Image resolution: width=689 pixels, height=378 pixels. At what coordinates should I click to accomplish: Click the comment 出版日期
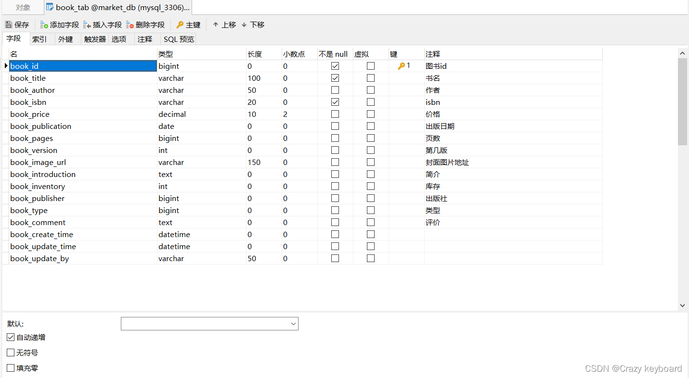pyautogui.click(x=440, y=126)
